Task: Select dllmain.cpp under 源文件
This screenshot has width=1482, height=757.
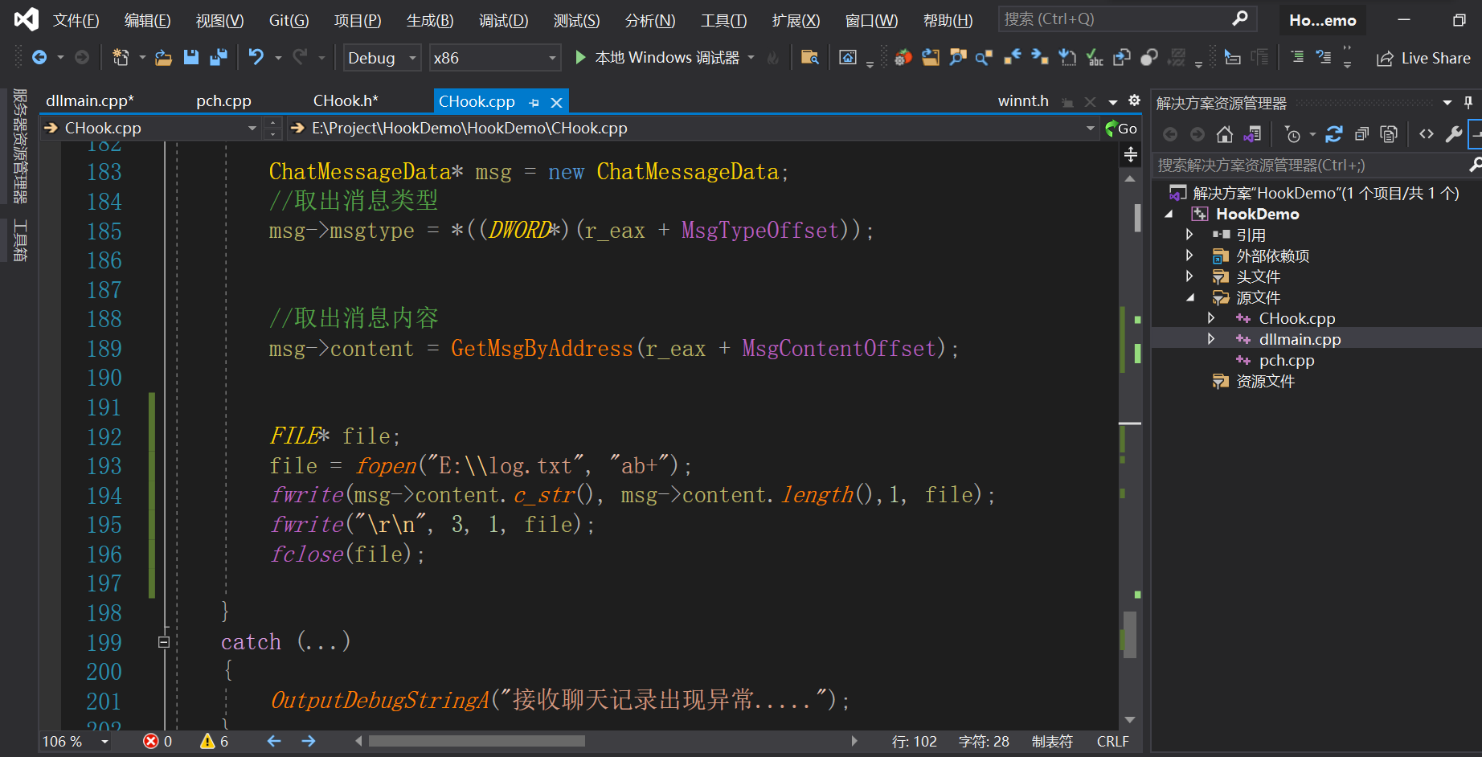Action: point(1299,338)
